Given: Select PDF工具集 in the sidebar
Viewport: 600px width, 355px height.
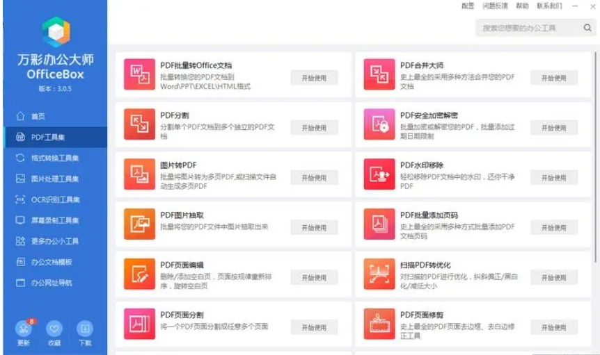Looking at the screenshot, I should 56,137.
